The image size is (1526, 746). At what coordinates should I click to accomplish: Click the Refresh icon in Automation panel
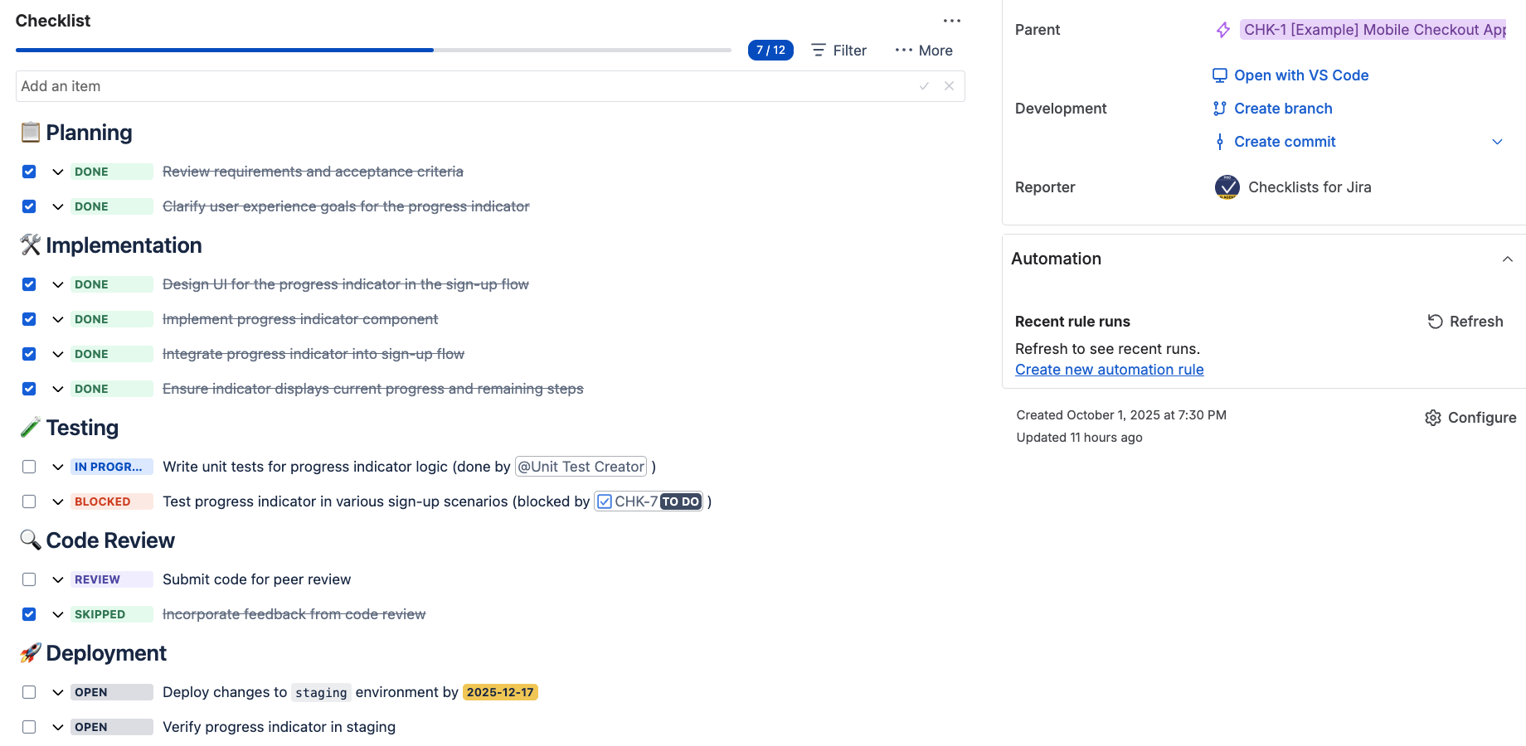click(x=1434, y=322)
